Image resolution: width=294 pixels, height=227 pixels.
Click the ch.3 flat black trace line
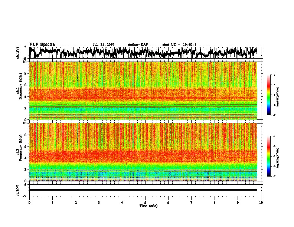pos(143,190)
